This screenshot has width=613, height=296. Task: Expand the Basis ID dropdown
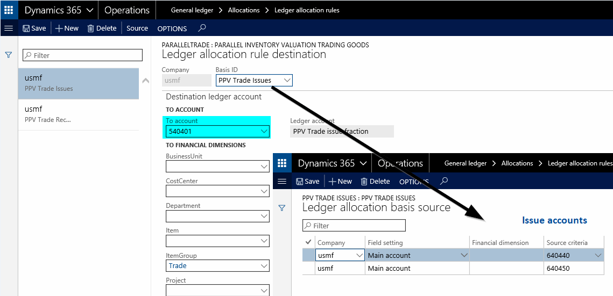pos(287,81)
